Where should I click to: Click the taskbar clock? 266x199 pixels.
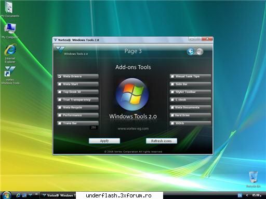click(x=256, y=195)
